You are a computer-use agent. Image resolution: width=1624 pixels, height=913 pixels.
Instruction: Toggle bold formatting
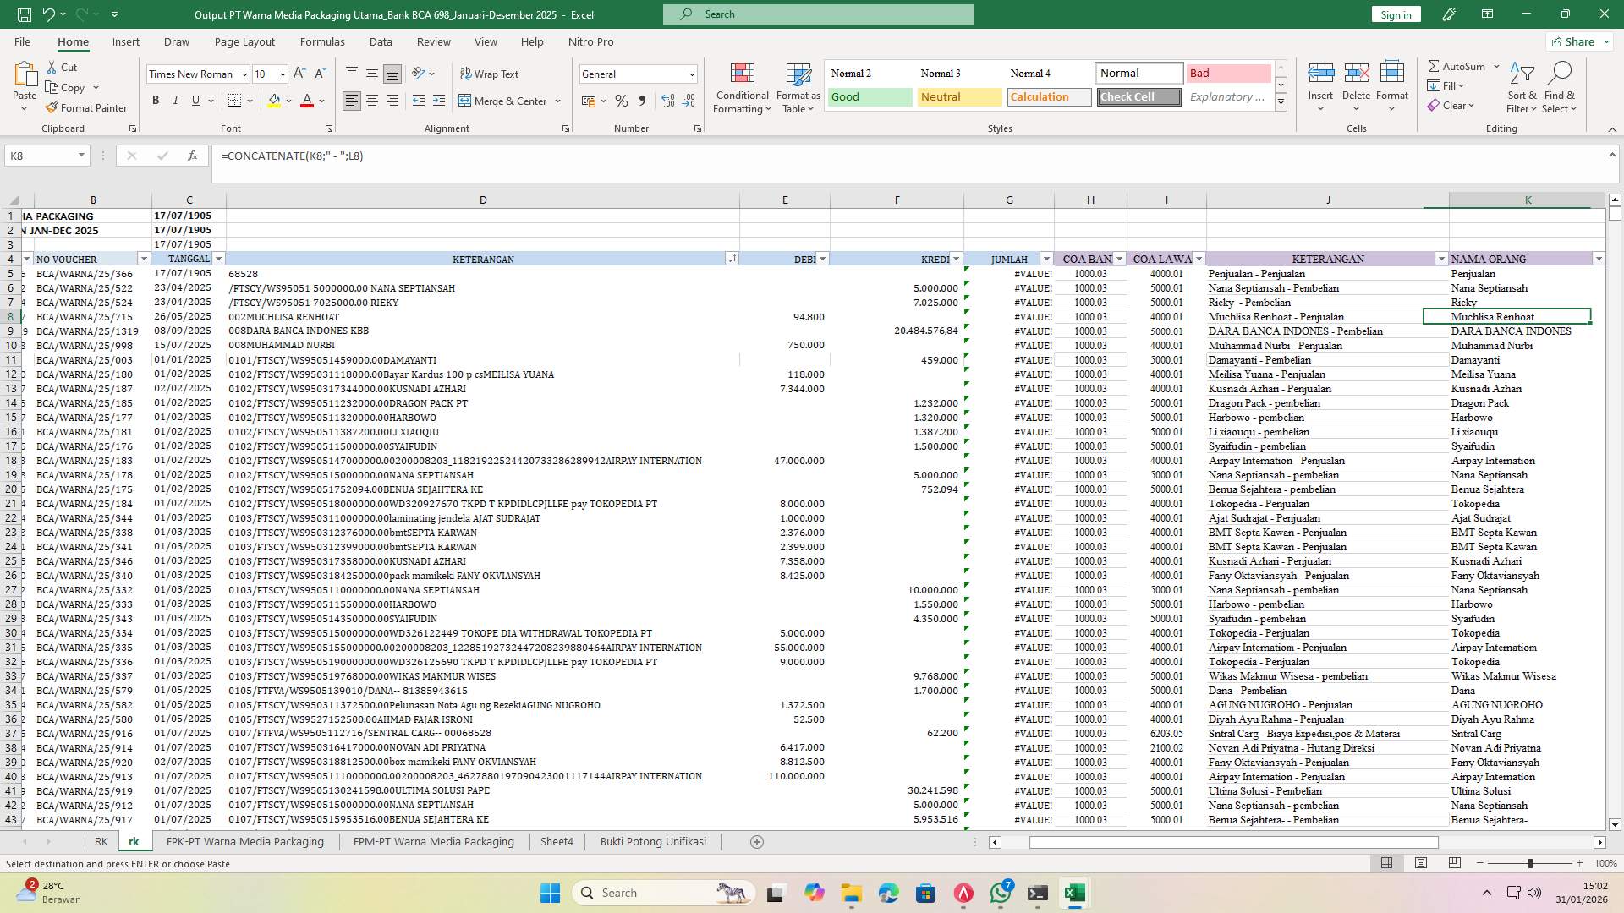[x=156, y=100]
